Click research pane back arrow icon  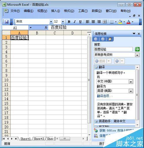coord(96,39)
